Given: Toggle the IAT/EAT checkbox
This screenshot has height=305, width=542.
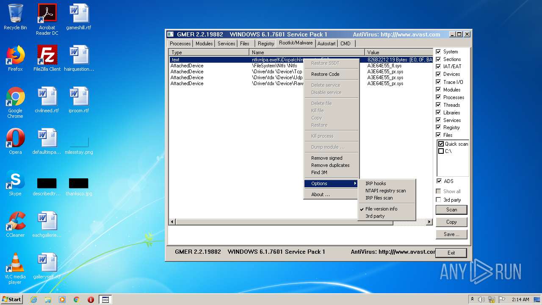Looking at the screenshot, I should (x=438, y=67).
